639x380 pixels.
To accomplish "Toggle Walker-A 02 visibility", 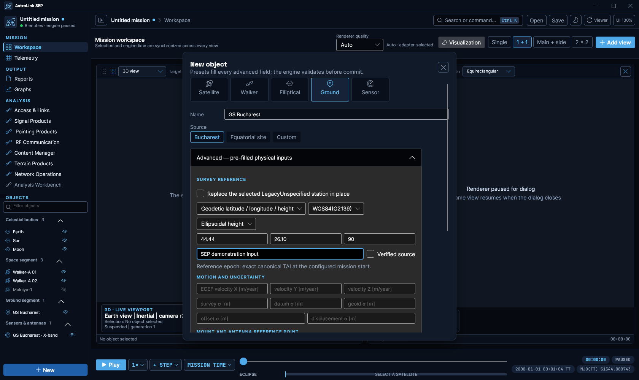I will point(64,281).
